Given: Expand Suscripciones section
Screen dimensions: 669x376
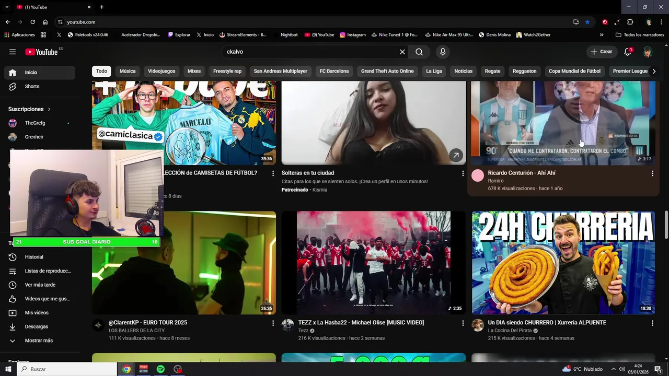Looking at the screenshot, I should point(29,109).
